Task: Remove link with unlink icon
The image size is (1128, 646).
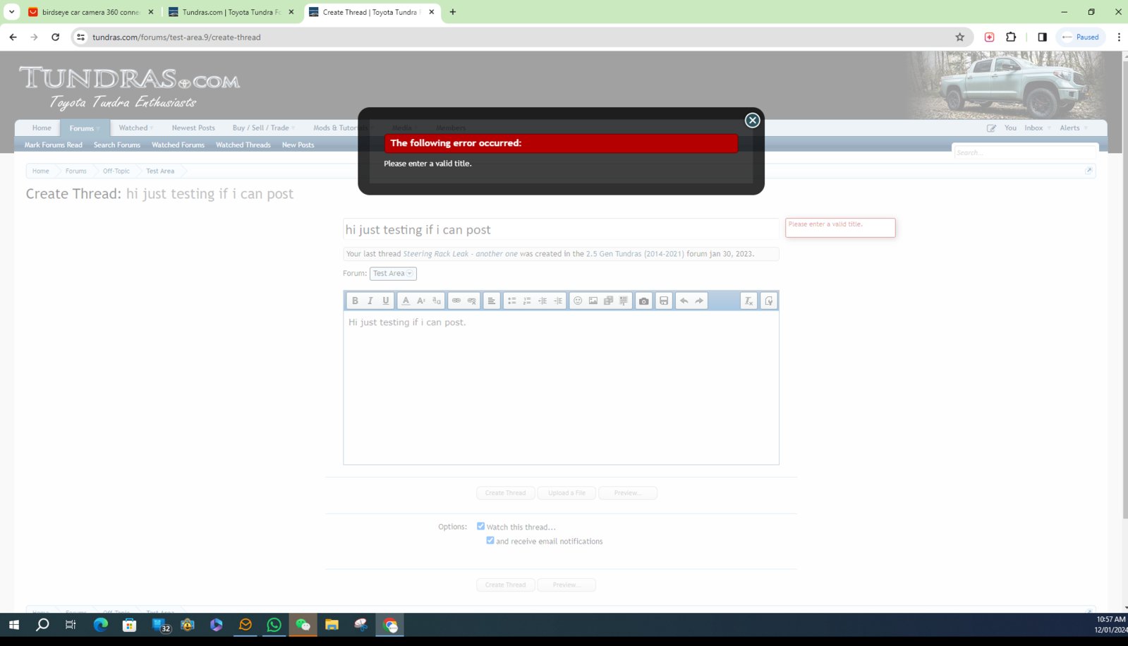Action: (x=472, y=301)
